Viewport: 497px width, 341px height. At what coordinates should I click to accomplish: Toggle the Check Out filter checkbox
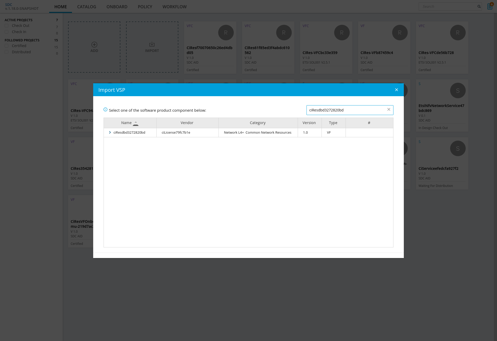7,26
